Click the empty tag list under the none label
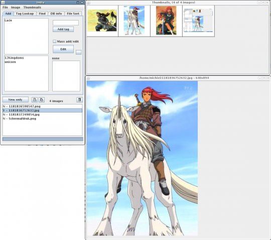This screenshot has width=271, height=240. pyautogui.click(x=66, y=76)
